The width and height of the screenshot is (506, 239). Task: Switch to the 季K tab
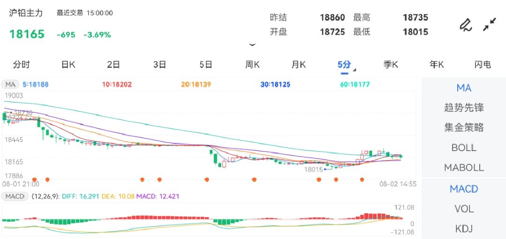tap(391, 65)
